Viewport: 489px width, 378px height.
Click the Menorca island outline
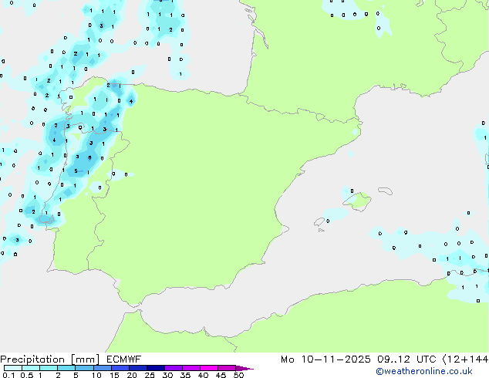tap(385, 191)
